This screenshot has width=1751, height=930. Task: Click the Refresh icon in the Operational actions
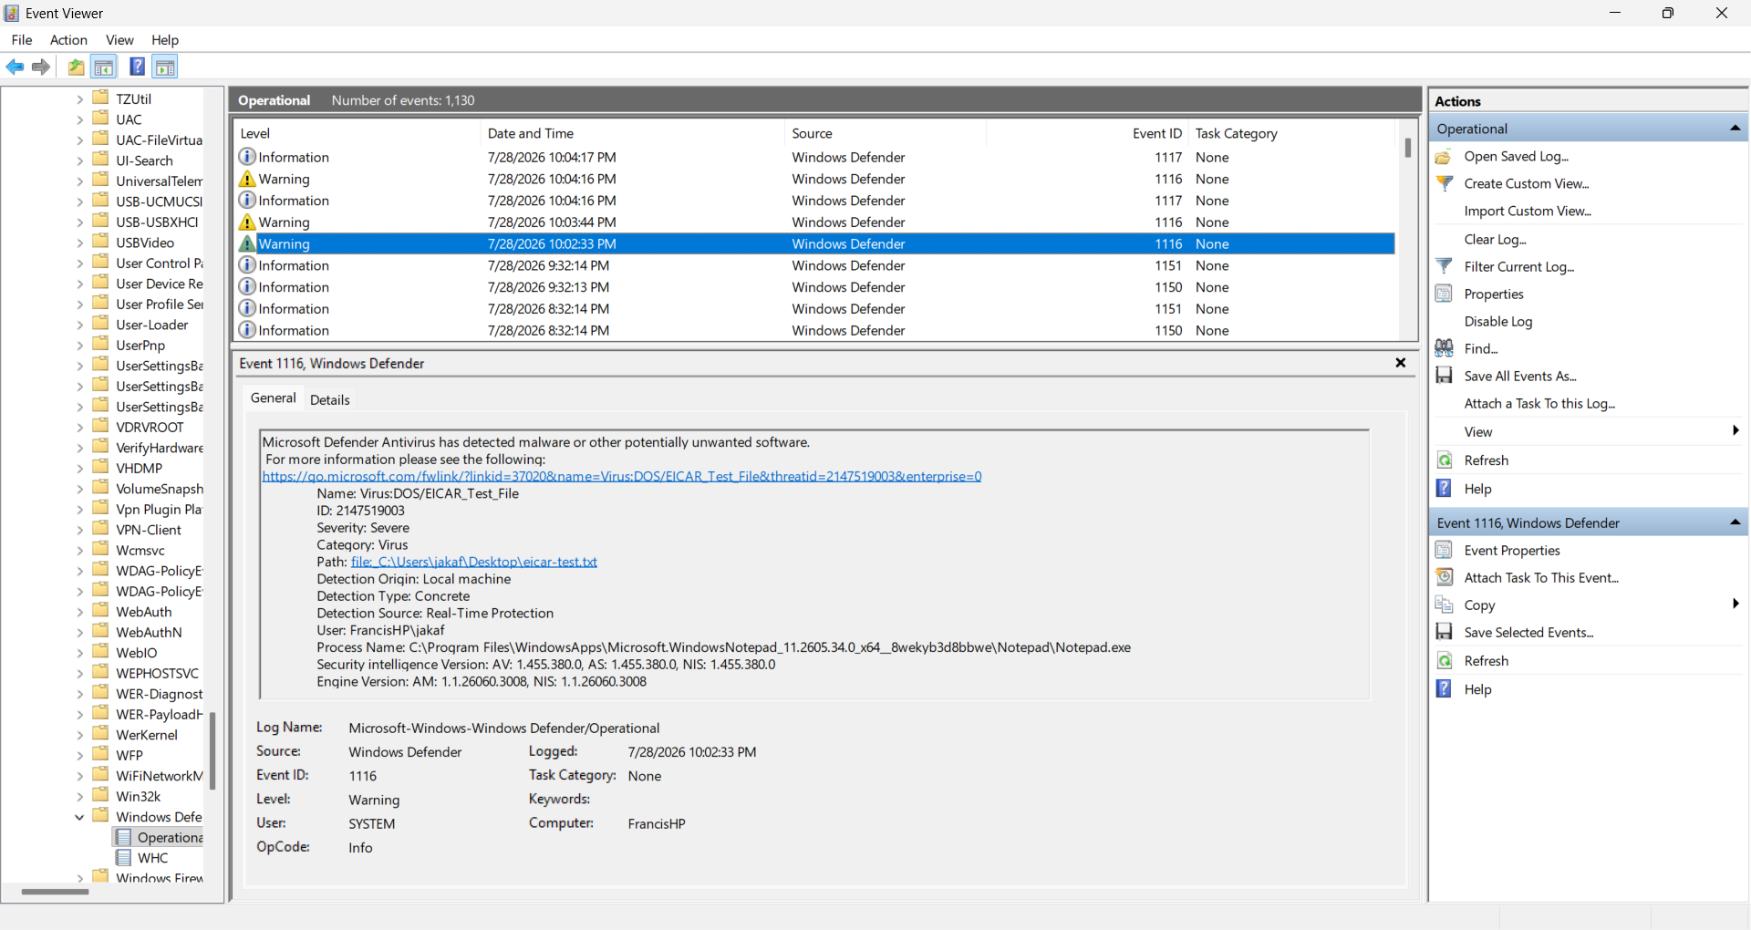pos(1444,460)
